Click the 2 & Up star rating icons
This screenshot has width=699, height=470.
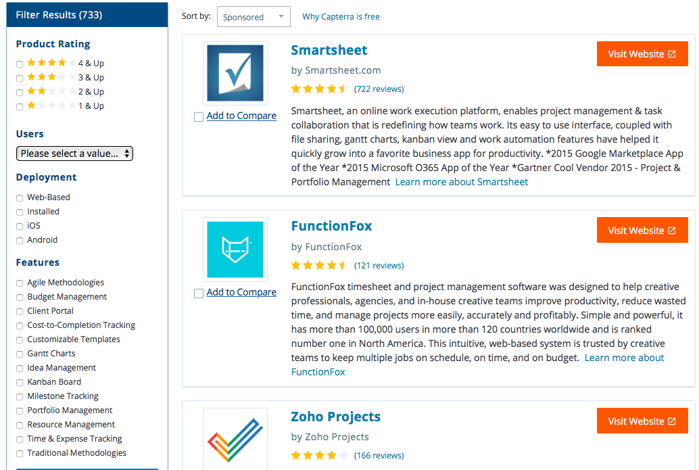(x=51, y=91)
